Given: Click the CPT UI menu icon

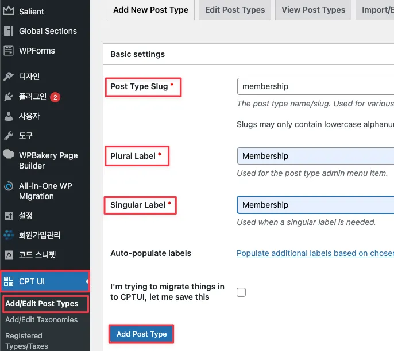Looking at the screenshot, I should [x=9, y=281].
